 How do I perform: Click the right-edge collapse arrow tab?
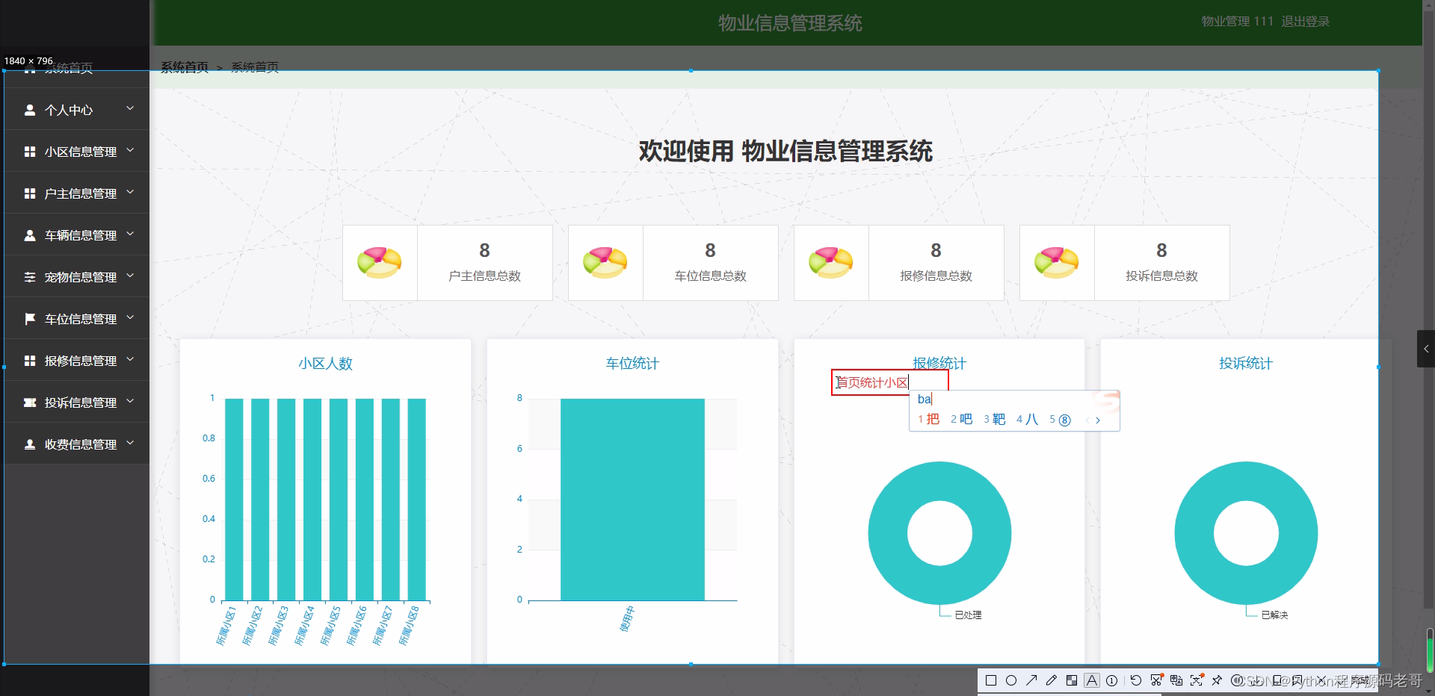[1426, 349]
